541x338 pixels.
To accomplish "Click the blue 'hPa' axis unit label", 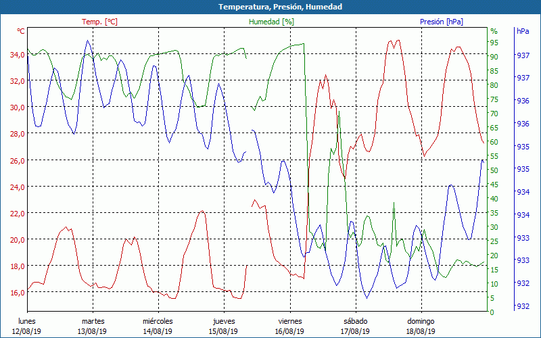I will [x=523, y=31].
